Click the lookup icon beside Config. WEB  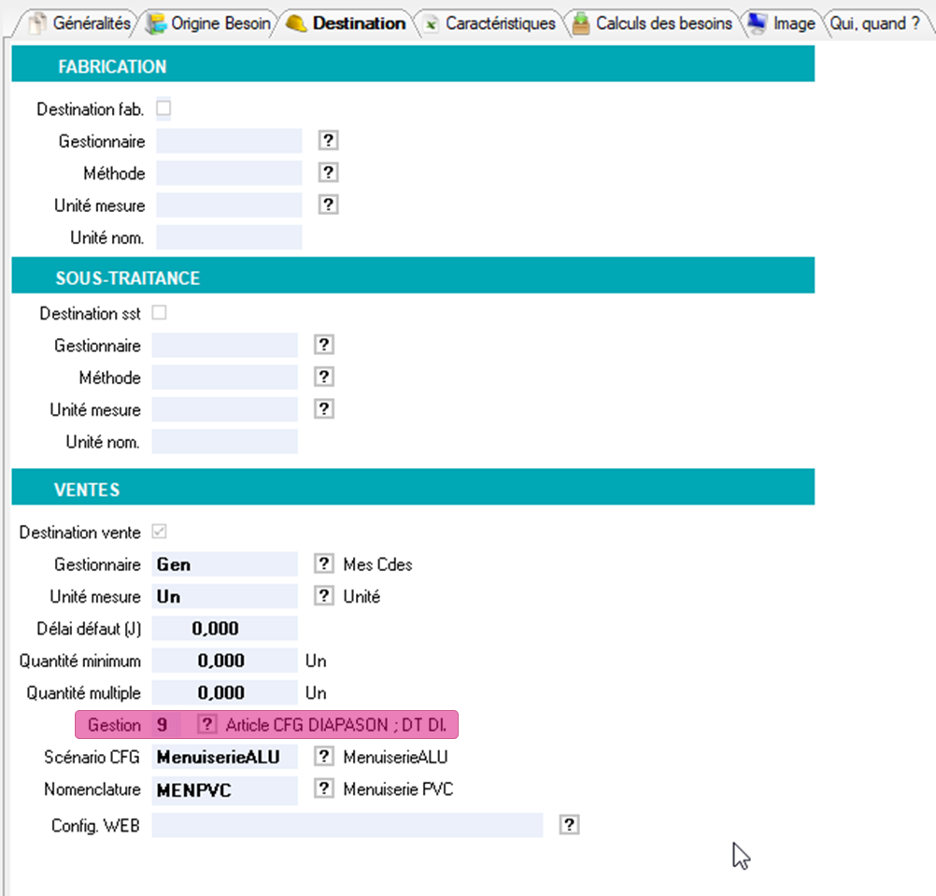pos(569,824)
